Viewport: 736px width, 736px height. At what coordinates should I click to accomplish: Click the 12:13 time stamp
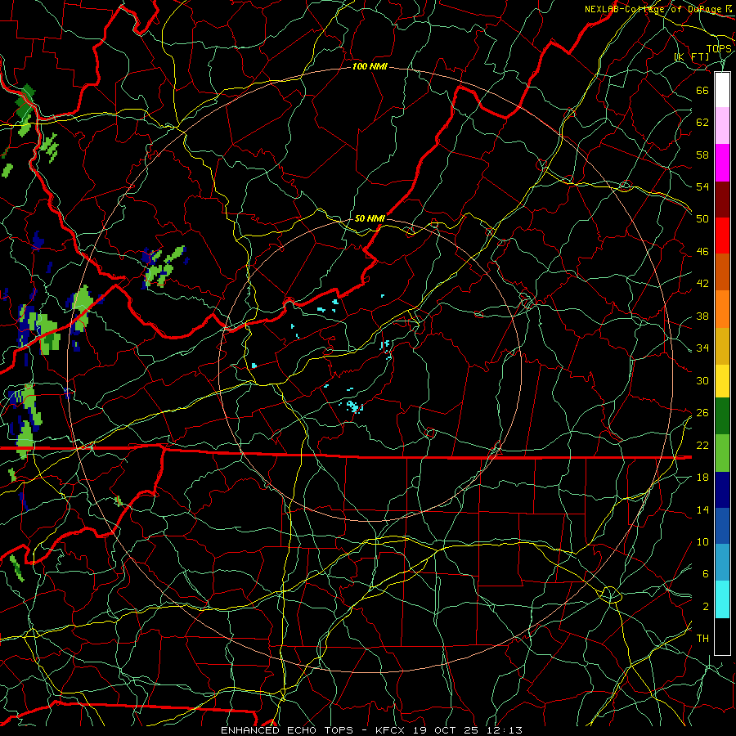tap(506, 730)
